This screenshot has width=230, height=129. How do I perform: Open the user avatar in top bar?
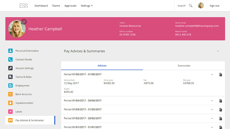coord(201,6)
